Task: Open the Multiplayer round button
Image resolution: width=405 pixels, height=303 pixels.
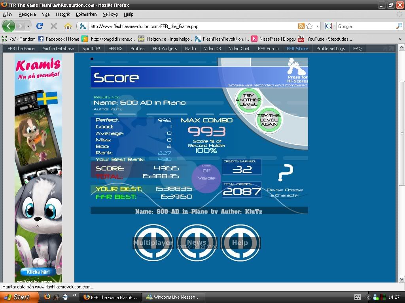Action: point(153,243)
